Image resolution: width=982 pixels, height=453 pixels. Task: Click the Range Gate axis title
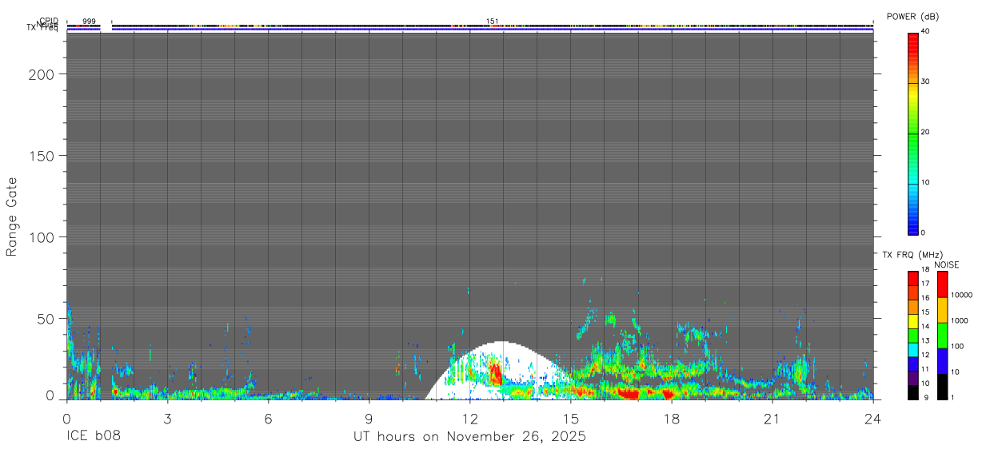pyautogui.click(x=12, y=217)
